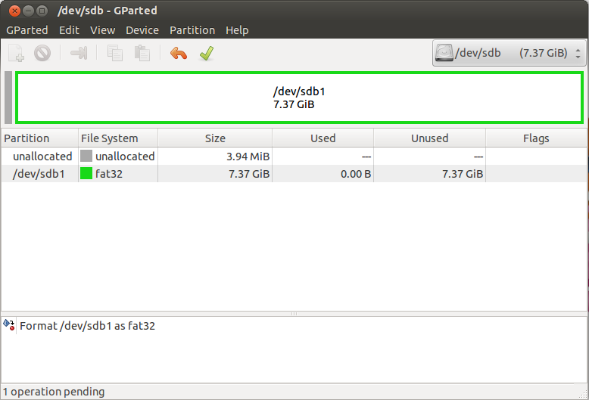The width and height of the screenshot is (589, 400).
Task: Apply all operations with green checkmark
Action: [207, 53]
